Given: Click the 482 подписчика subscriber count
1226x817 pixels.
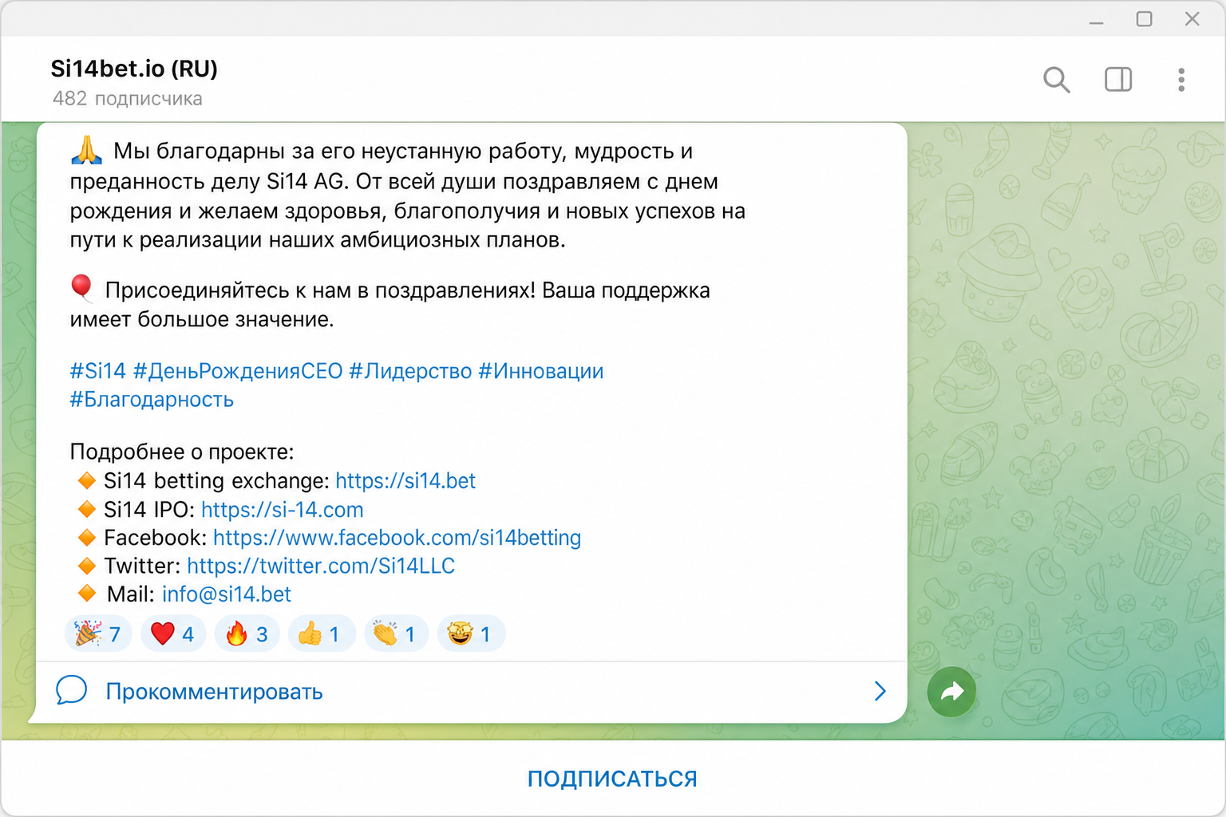Looking at the screenshot, I should pyautogui.click(x=128, y=99).
